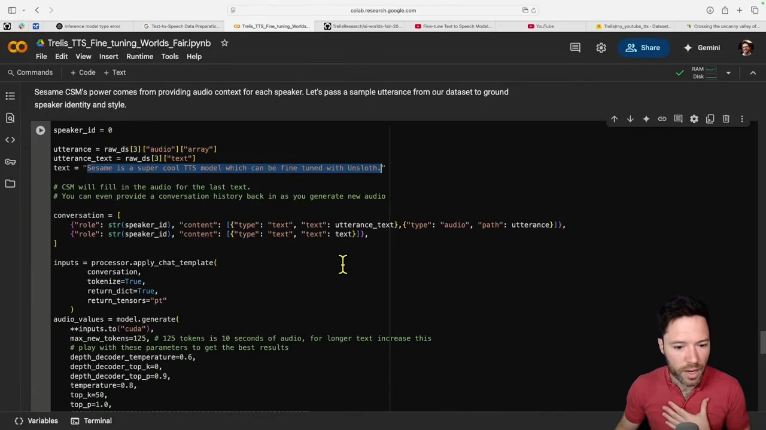Open the find and replace sidebar icon

(10, 118)
